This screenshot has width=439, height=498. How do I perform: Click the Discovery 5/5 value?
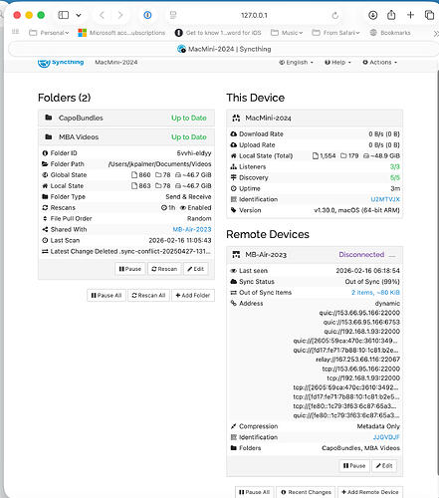tap(395, 177)
